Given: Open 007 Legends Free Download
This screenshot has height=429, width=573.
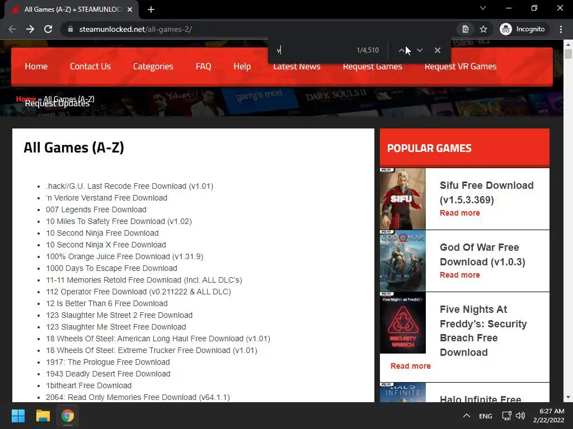Looking at the screenshot, I should 96,209.
